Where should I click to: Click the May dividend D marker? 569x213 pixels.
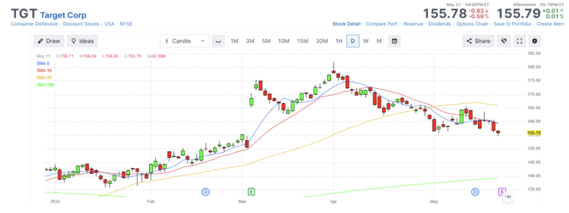pyautogui.click(x=475, y=191)
